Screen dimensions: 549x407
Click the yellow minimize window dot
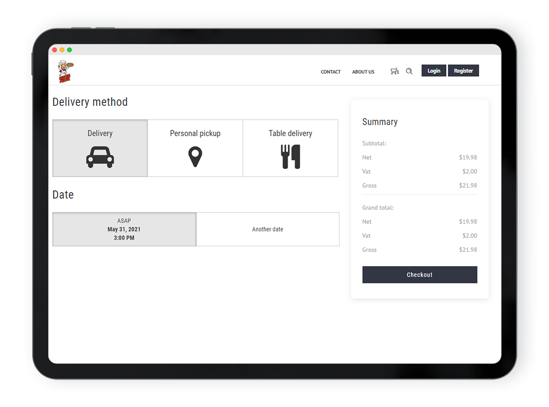62,50
